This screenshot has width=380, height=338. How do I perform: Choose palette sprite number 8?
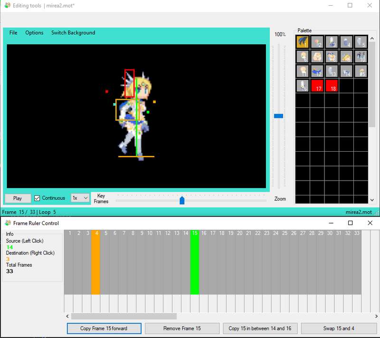pos(332,57)
